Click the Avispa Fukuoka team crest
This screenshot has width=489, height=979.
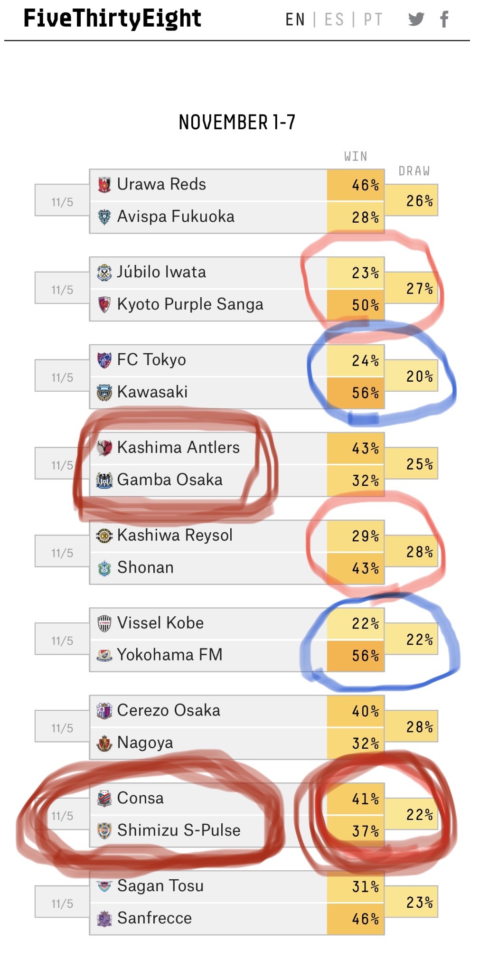[x=104, y=217]
